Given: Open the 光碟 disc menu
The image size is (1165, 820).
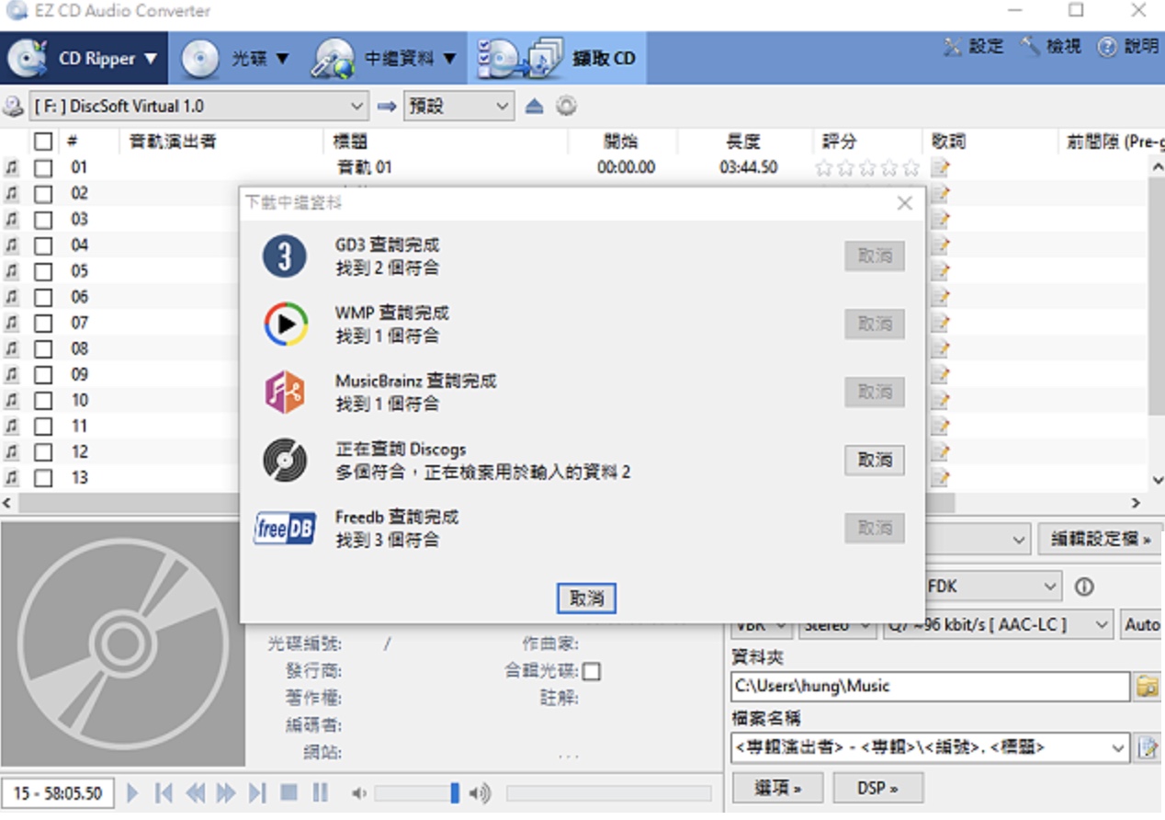Looking at the screenshot, I should click(x=235, y=59).
